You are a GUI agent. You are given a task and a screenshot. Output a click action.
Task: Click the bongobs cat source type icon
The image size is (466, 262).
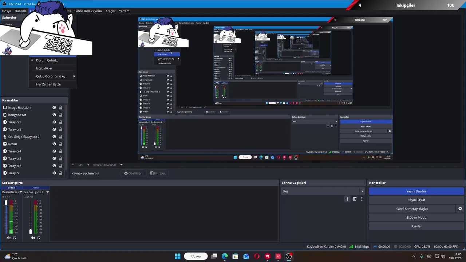point(5,115)
